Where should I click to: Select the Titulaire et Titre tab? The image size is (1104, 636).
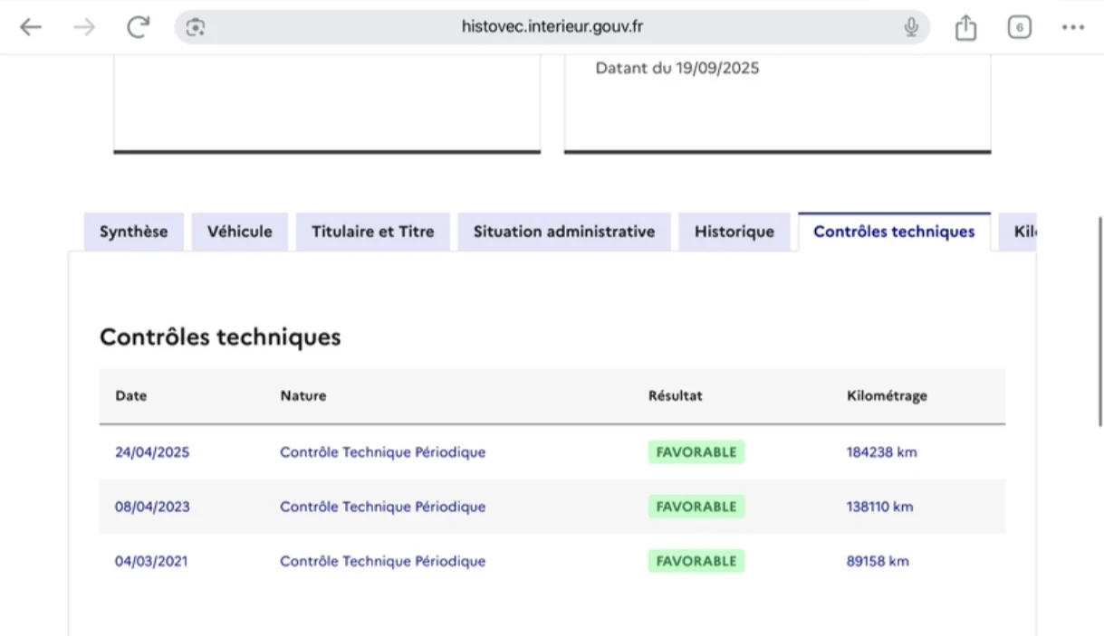pos(373,232)
